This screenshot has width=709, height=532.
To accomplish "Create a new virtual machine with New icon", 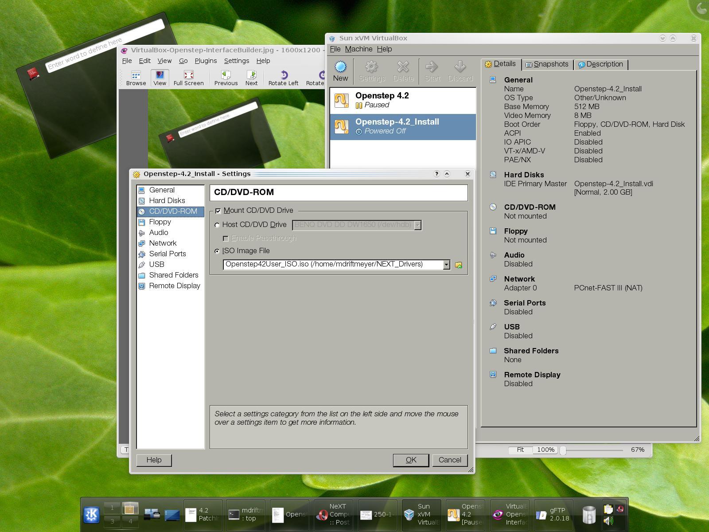I will (340, 71).
